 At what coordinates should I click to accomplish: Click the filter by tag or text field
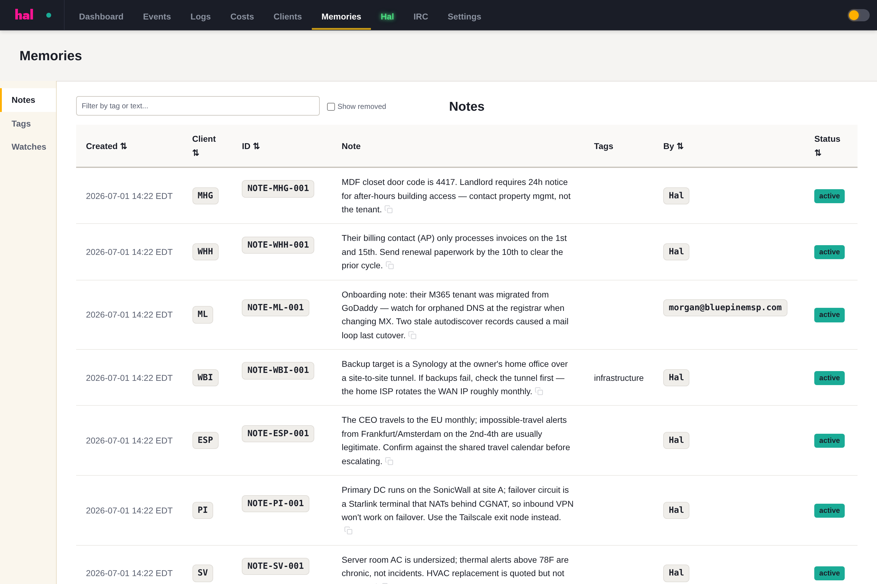point(198,106)
